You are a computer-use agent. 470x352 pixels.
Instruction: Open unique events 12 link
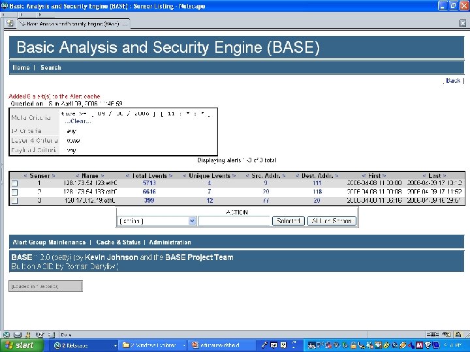pyautogui.click(x=210, y=200)
